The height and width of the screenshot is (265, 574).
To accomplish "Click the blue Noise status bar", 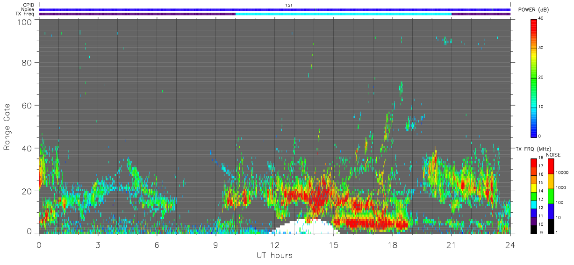I will tap(275, 9).
